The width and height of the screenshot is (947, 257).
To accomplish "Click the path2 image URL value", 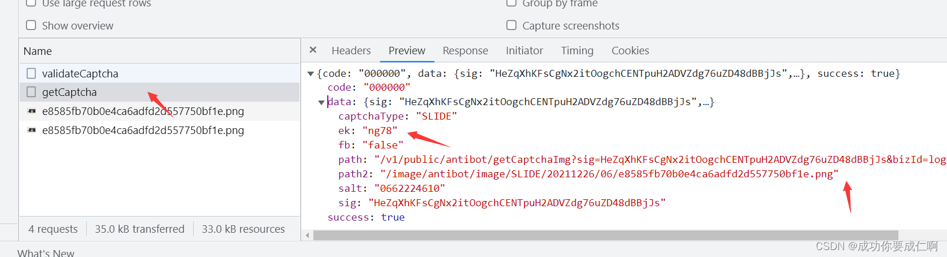I will (x=609, y=174).
